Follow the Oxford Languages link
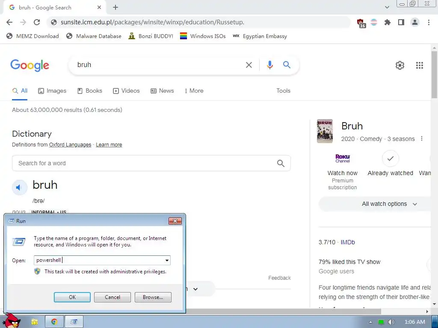 coord(70,145)
